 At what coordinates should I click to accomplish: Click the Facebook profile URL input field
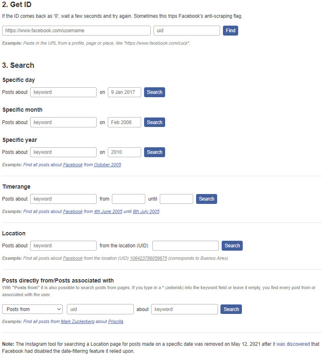(76, 31)
